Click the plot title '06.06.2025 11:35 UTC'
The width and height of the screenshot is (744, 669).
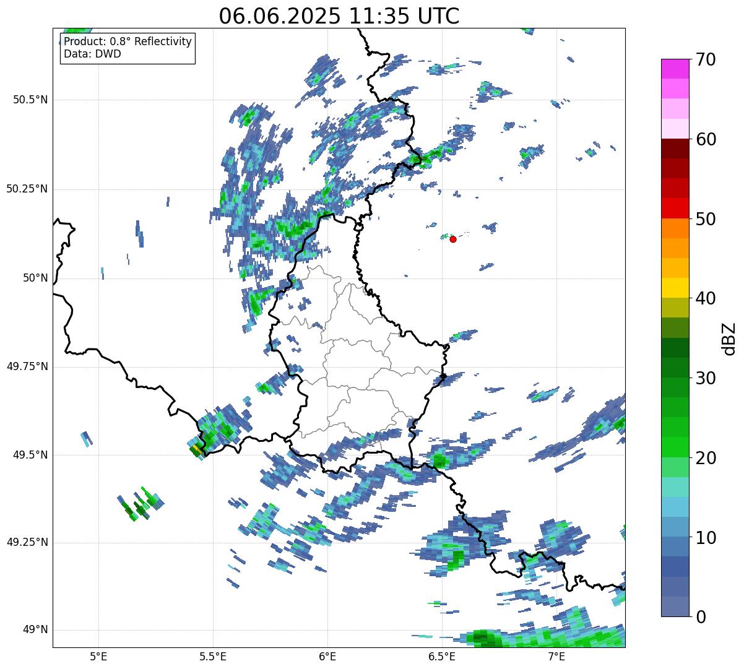pos(339,16)
